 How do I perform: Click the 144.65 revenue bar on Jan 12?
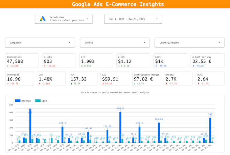[x=88, y=137]
